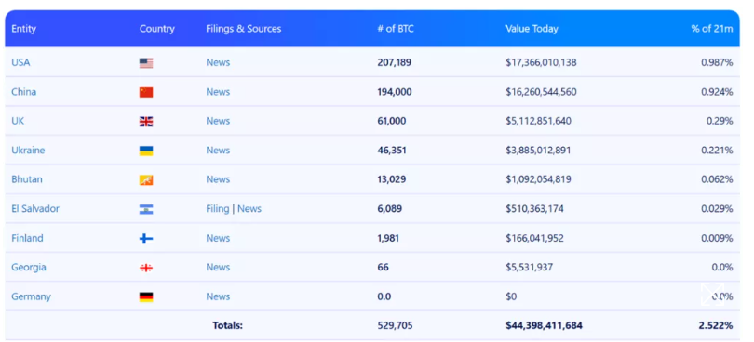Click the El Salvador flag icon
754x342 pixels.
146,209
